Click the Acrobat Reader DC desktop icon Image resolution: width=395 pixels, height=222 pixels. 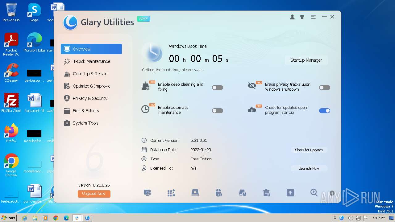point(11,45)
